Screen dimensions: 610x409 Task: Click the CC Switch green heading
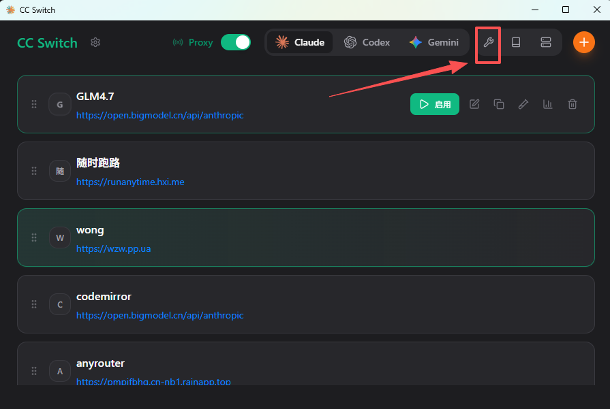(x=48, y=43)
